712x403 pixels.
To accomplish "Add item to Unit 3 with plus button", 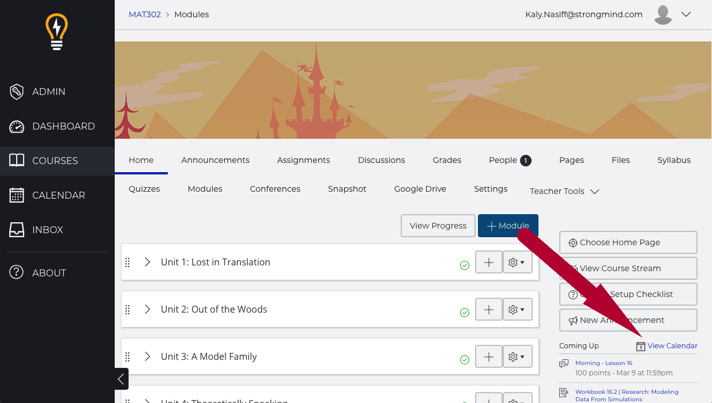I will coord(488,357).
